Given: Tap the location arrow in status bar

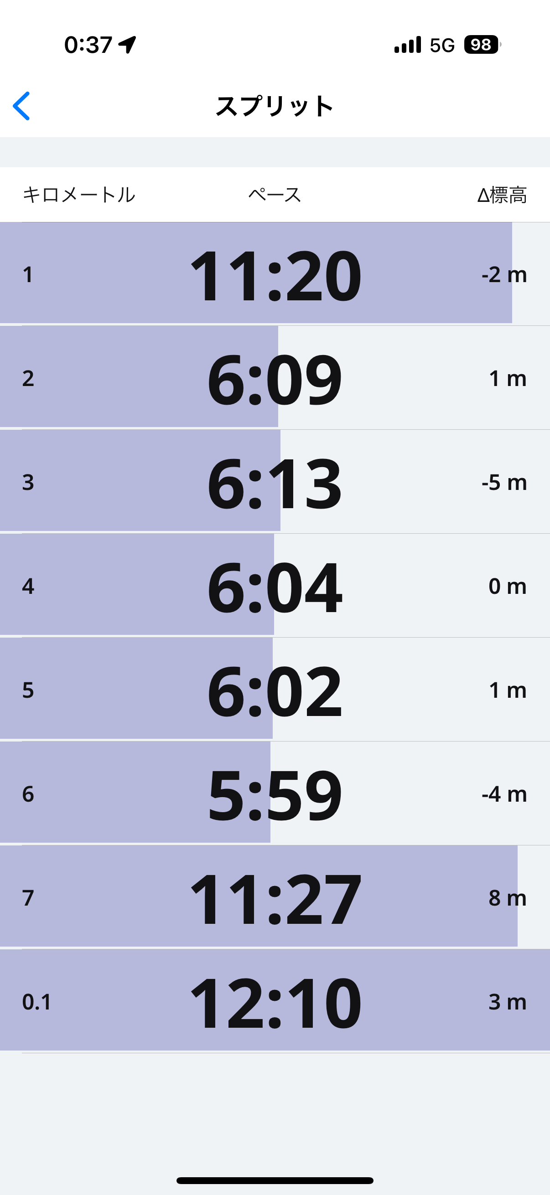Looking at the screenshot, I should click(127, 45).
